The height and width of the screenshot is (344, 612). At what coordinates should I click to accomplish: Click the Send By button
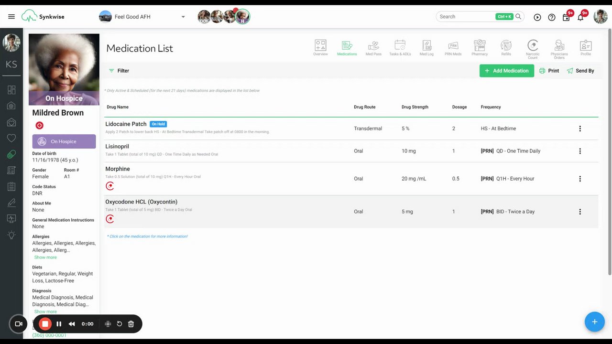click(580, 71)
